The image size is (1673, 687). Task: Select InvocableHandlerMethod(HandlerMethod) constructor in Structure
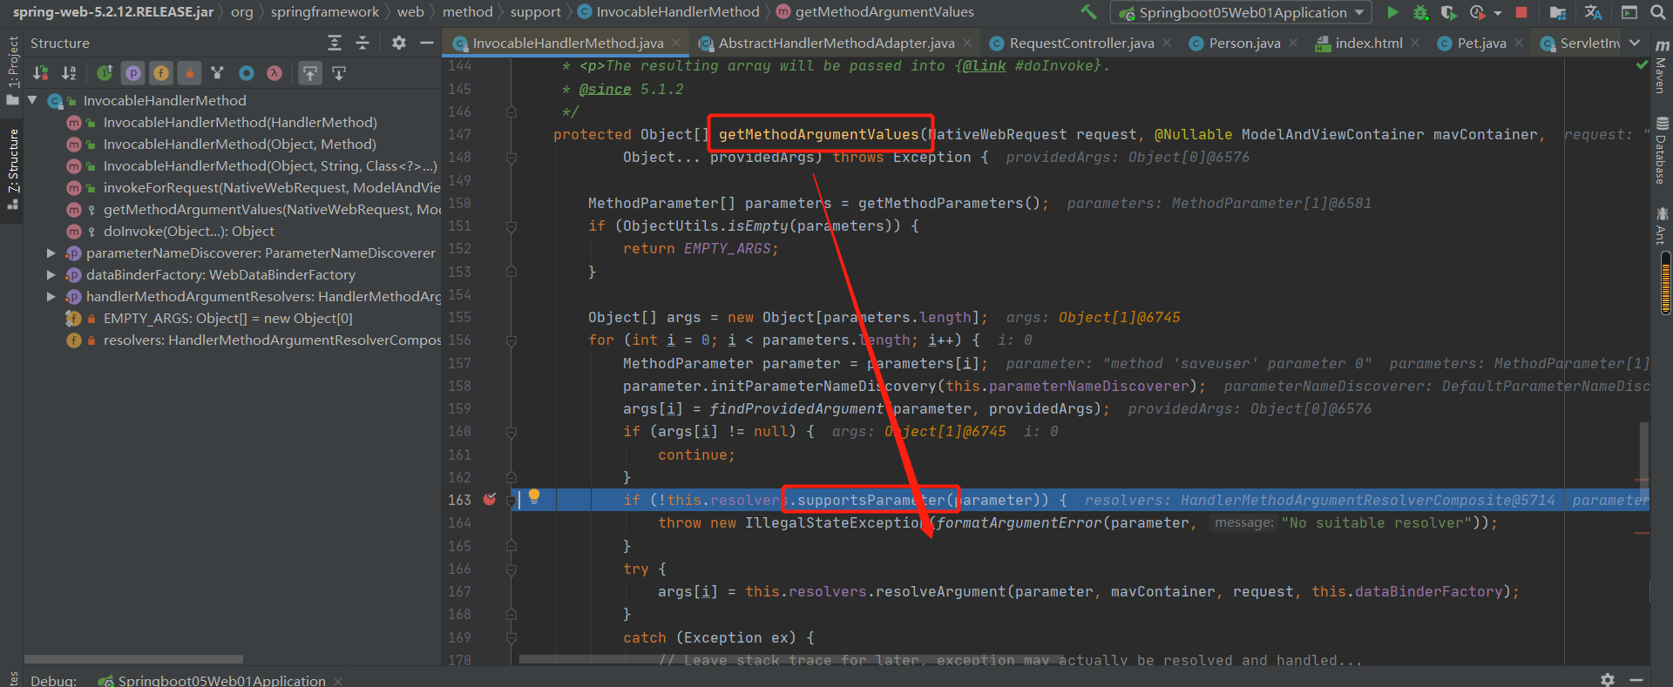pos(240,123)
